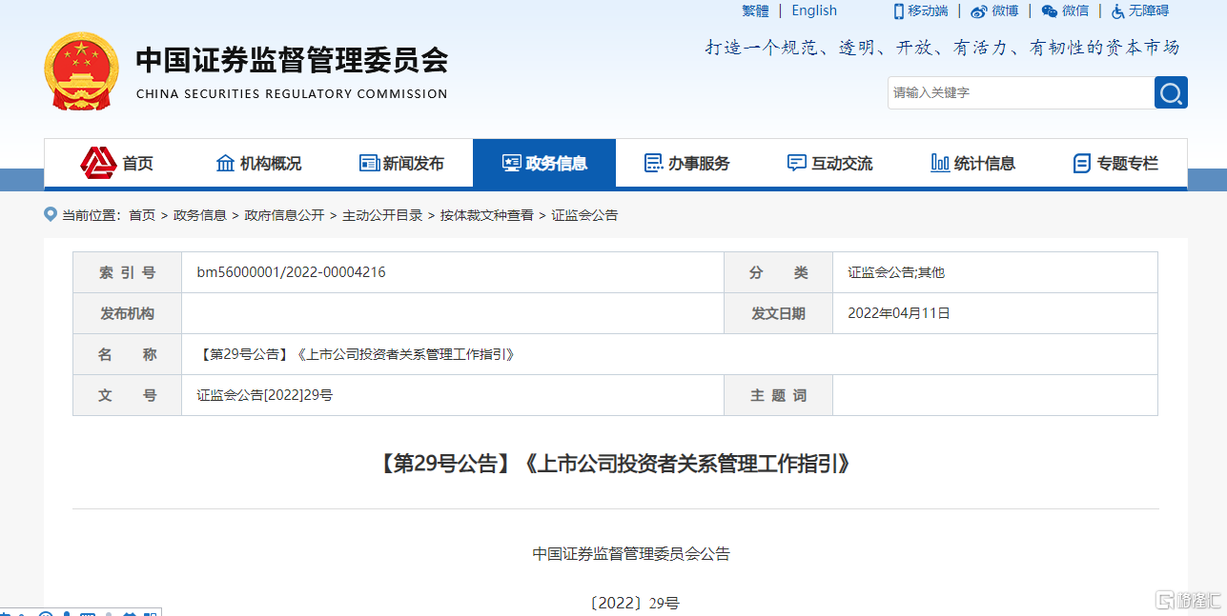Click the blue magnifier search icon
Screen dimensions: 1227x616
[x=1171, y=92]
